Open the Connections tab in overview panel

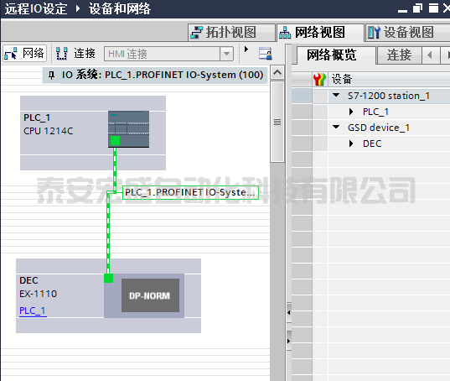point(399,55)
